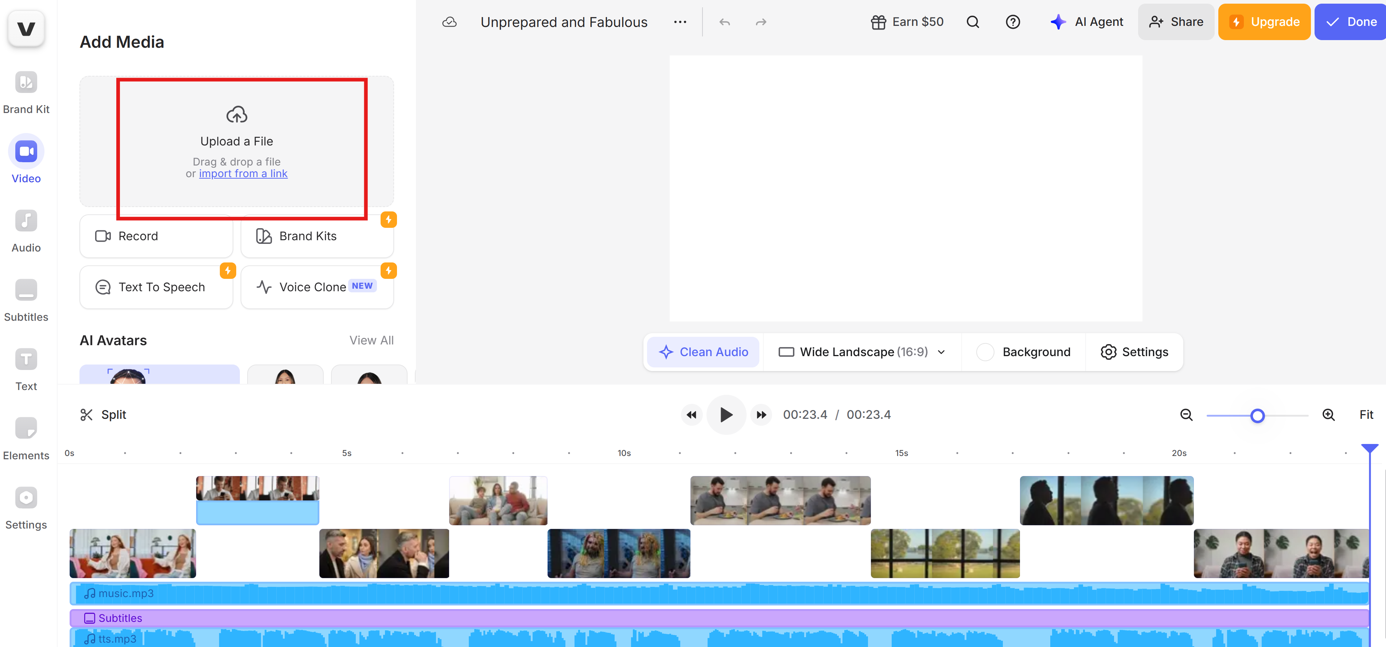Image resolution: width=1386 pixels, height=647 pixels.
Task: Undo the last edit
Action: [724, 22]
